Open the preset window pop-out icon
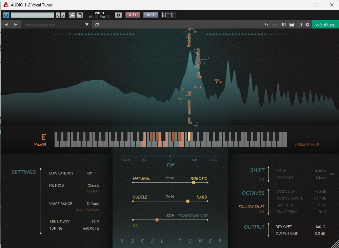This screenshot has height=248, width=339. pos(97,25)
